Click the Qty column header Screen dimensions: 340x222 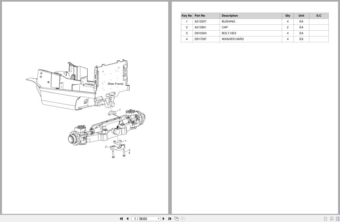(x=288, y=16)
